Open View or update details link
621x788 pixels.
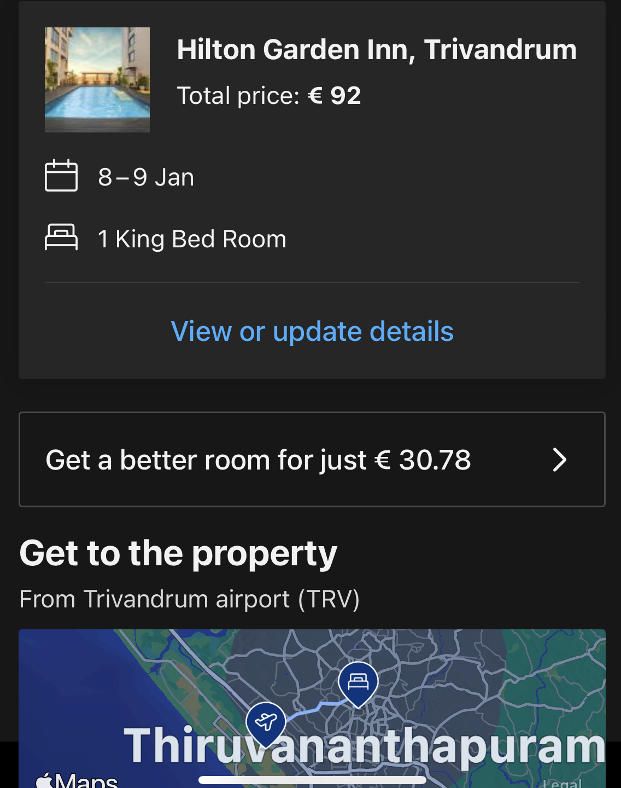click(x=312, y=332)
